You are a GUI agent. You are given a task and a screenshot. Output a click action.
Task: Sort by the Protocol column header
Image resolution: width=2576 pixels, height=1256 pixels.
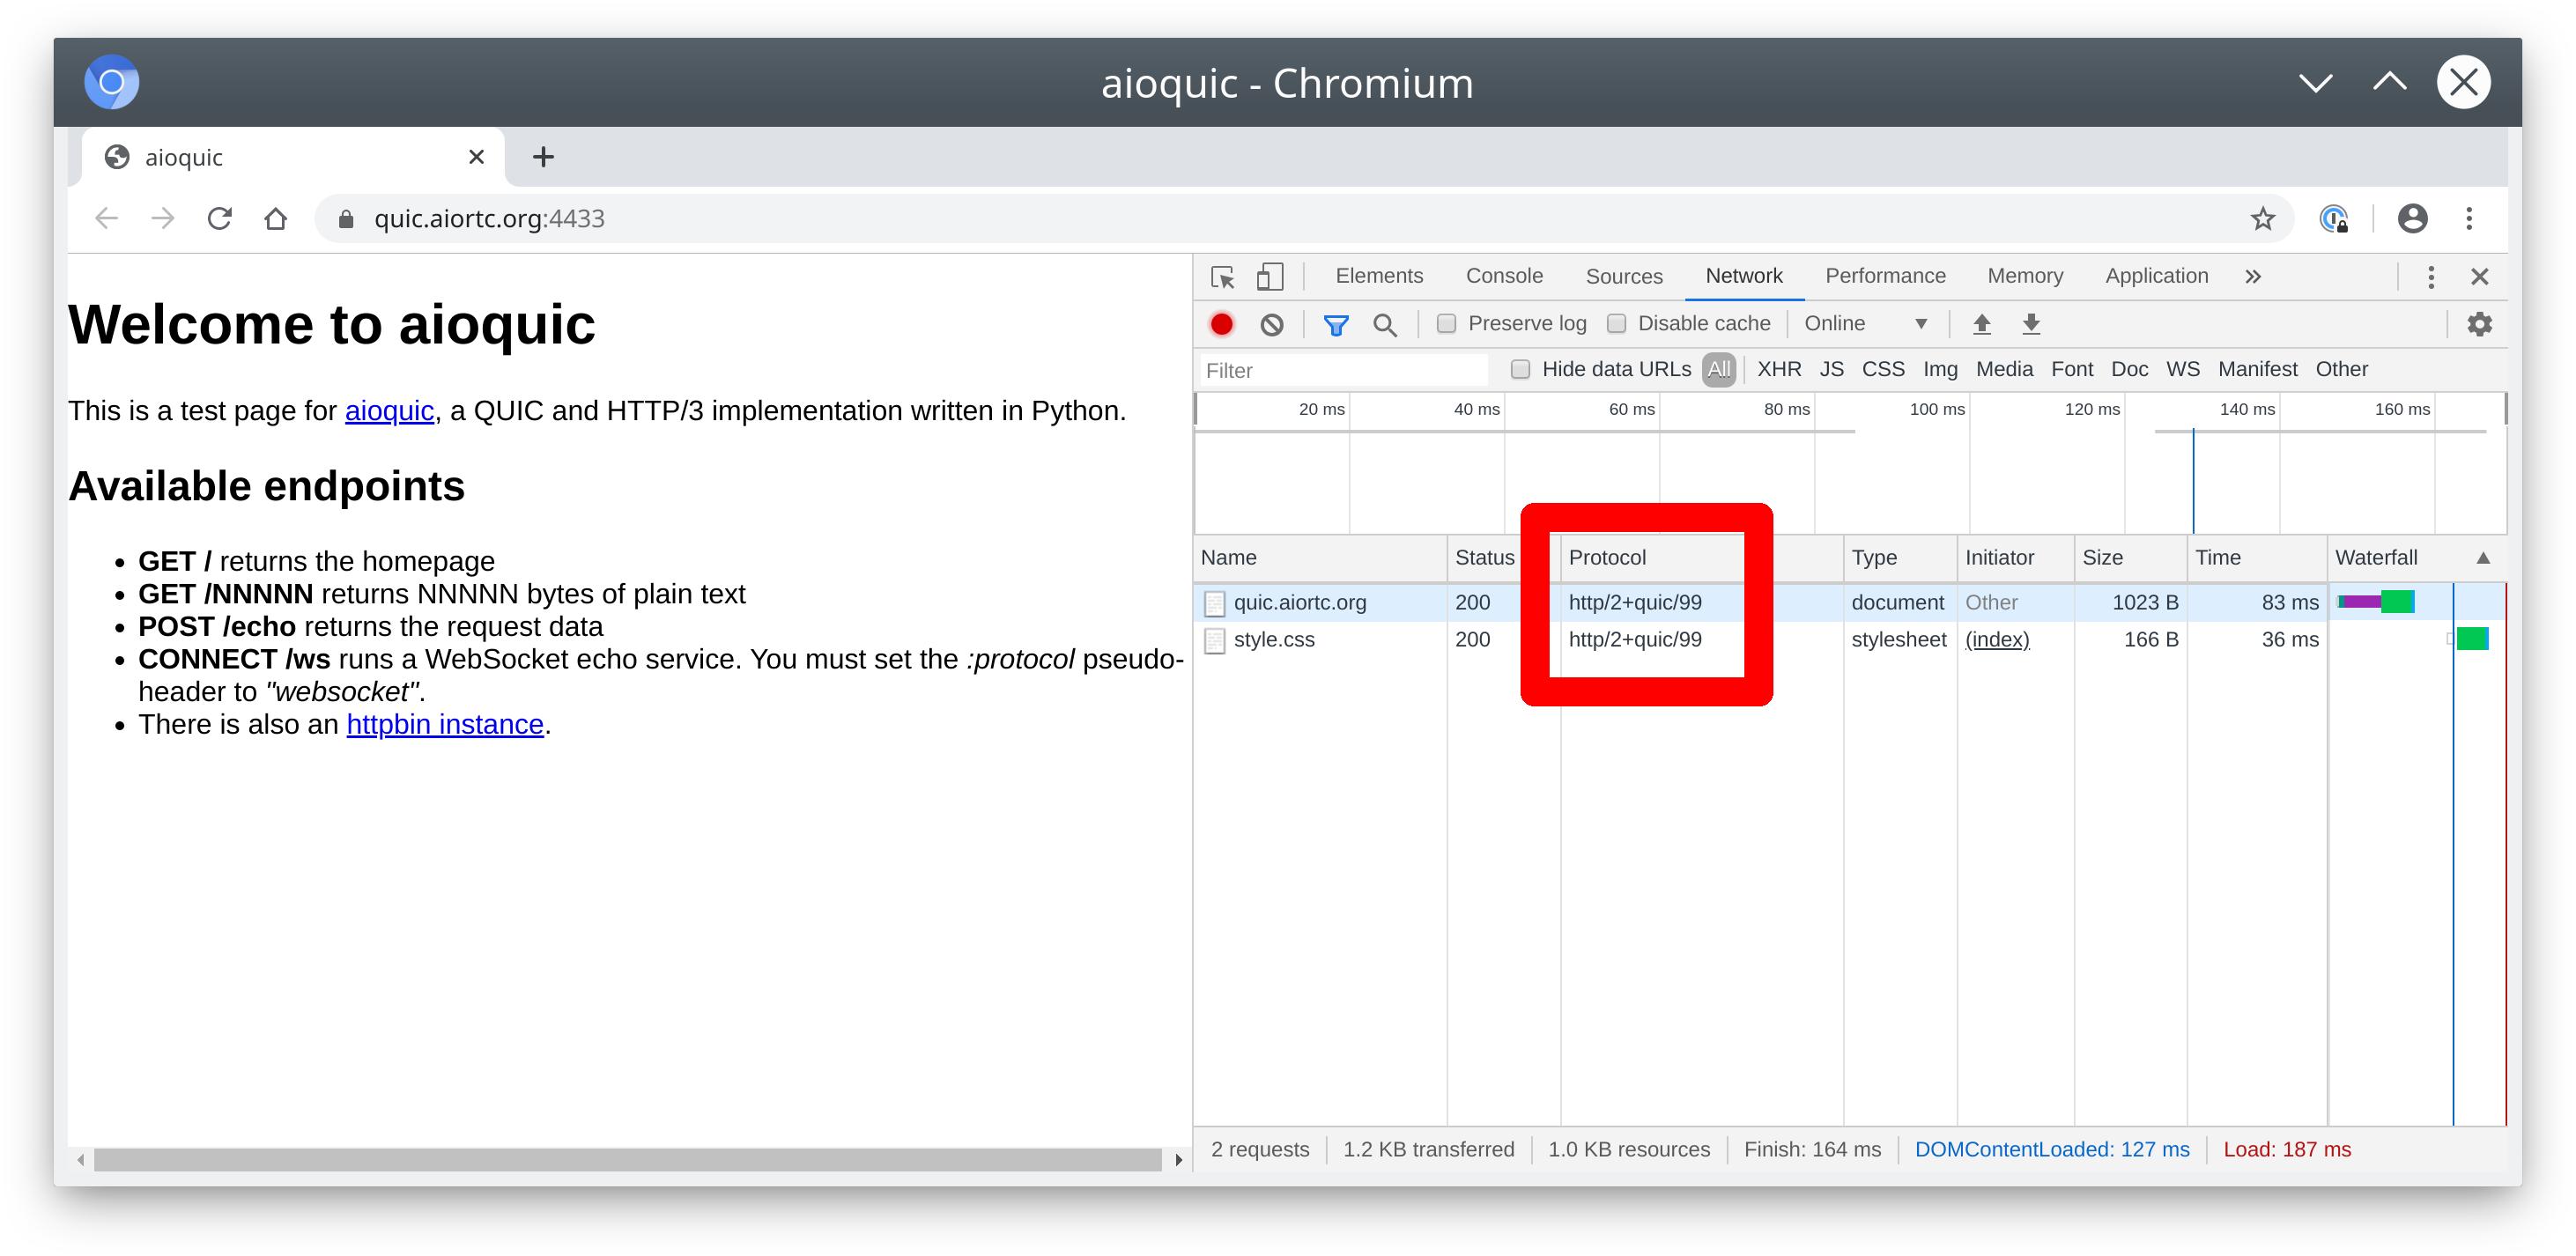pos(1702,558)
